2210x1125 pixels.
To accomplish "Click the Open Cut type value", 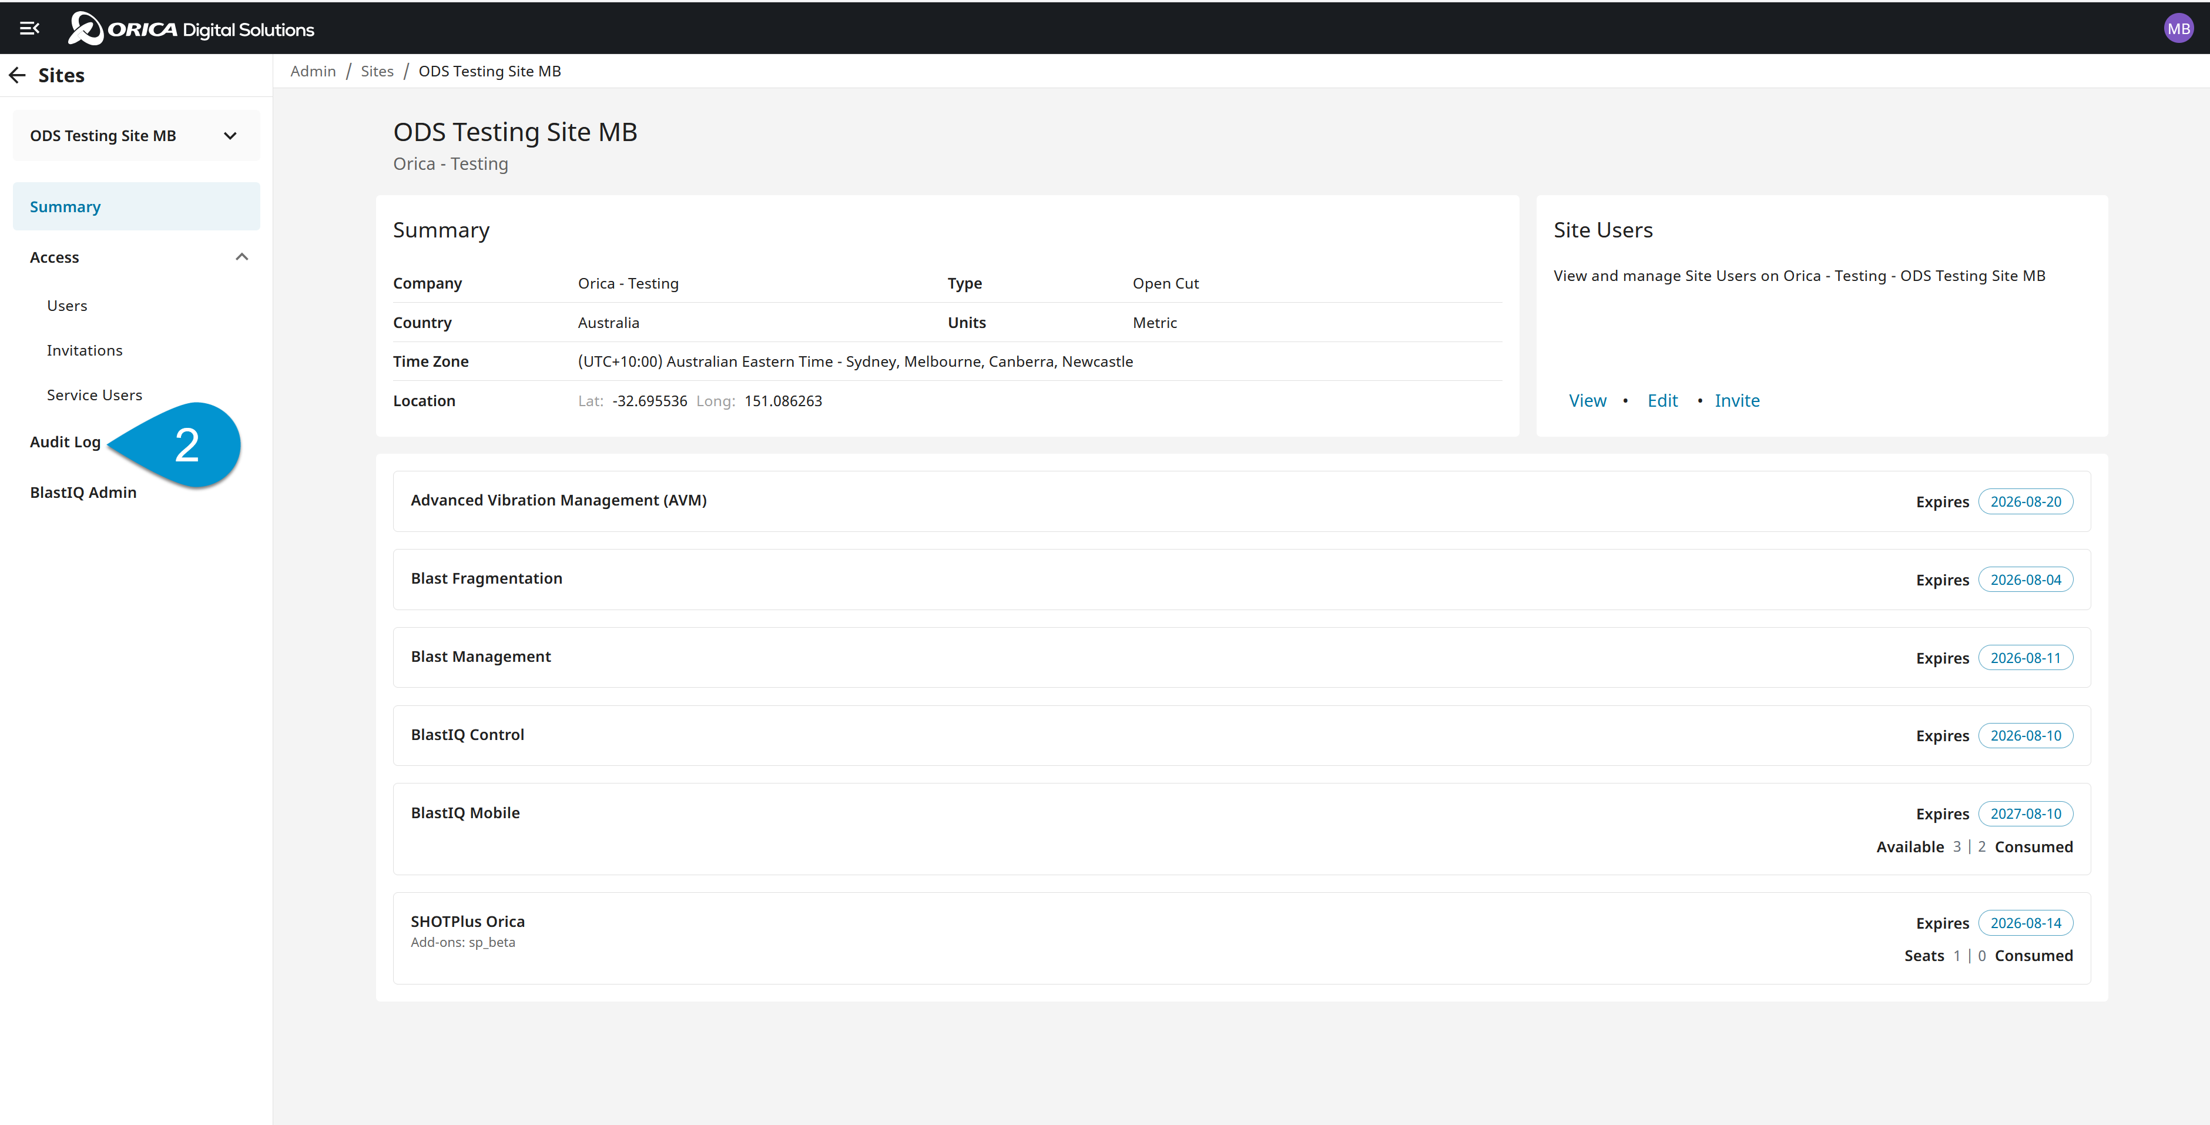I will click(1166, 284).
